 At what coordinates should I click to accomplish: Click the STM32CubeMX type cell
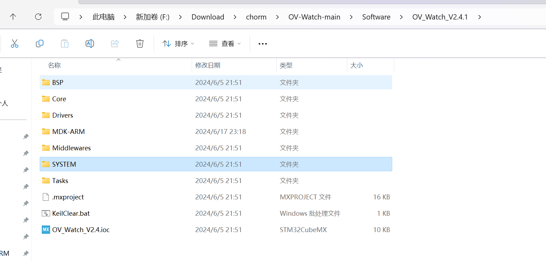click(x=303, y=230)
